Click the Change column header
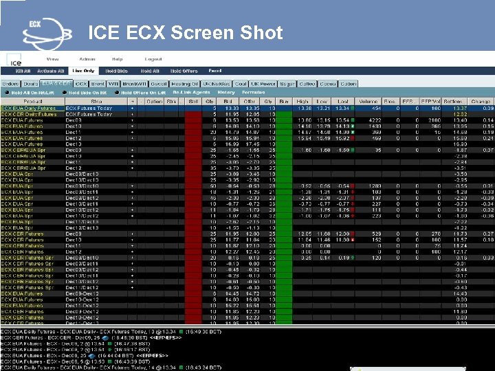Screen dimensions: 495x371 (481, 102)
